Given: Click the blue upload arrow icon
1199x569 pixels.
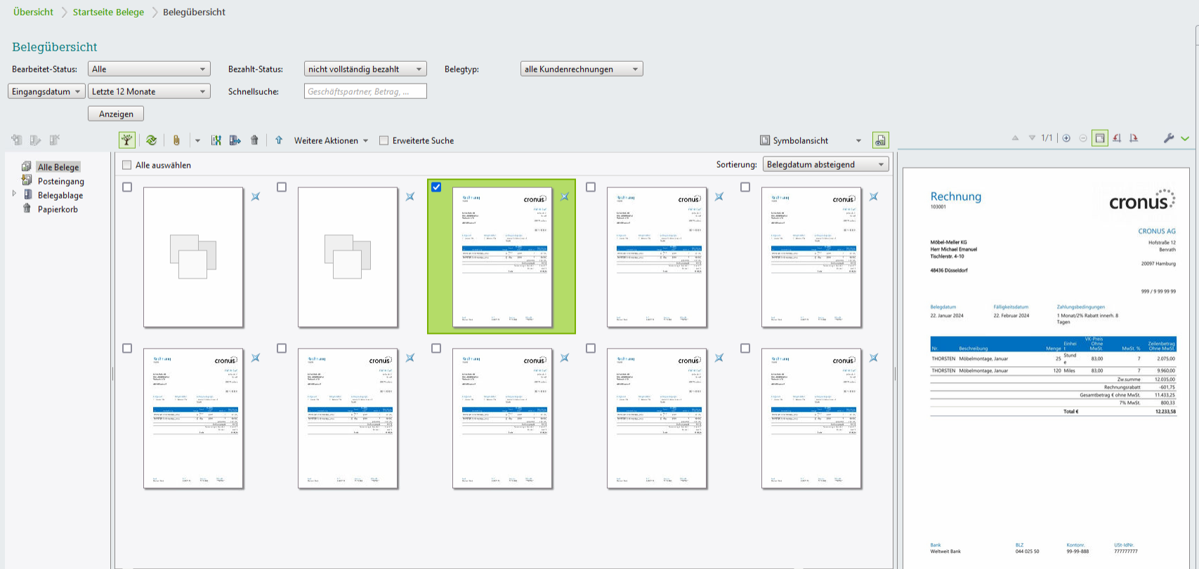Looking at the screenshot, I should (279, 140).
